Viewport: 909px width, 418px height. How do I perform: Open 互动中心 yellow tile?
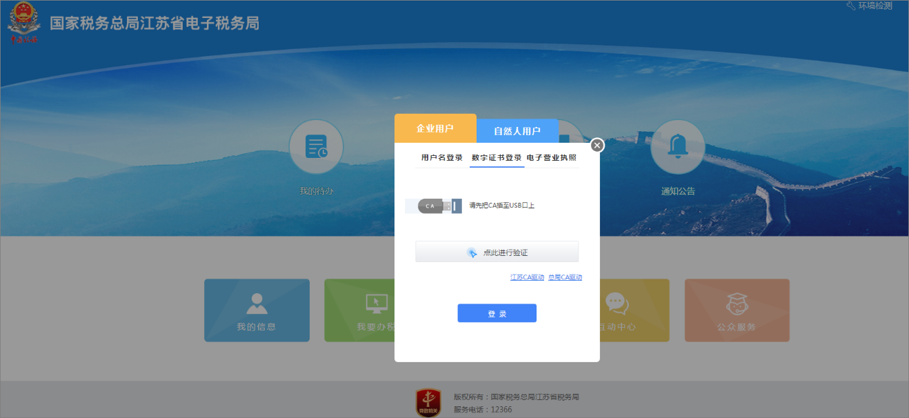pos(635,310)
